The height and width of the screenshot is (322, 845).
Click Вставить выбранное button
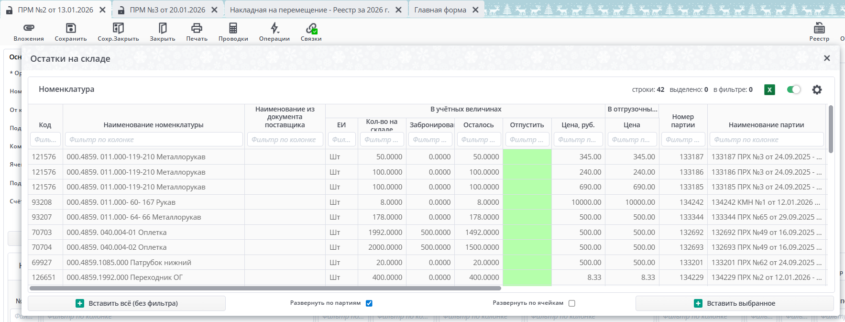point(735,303)
